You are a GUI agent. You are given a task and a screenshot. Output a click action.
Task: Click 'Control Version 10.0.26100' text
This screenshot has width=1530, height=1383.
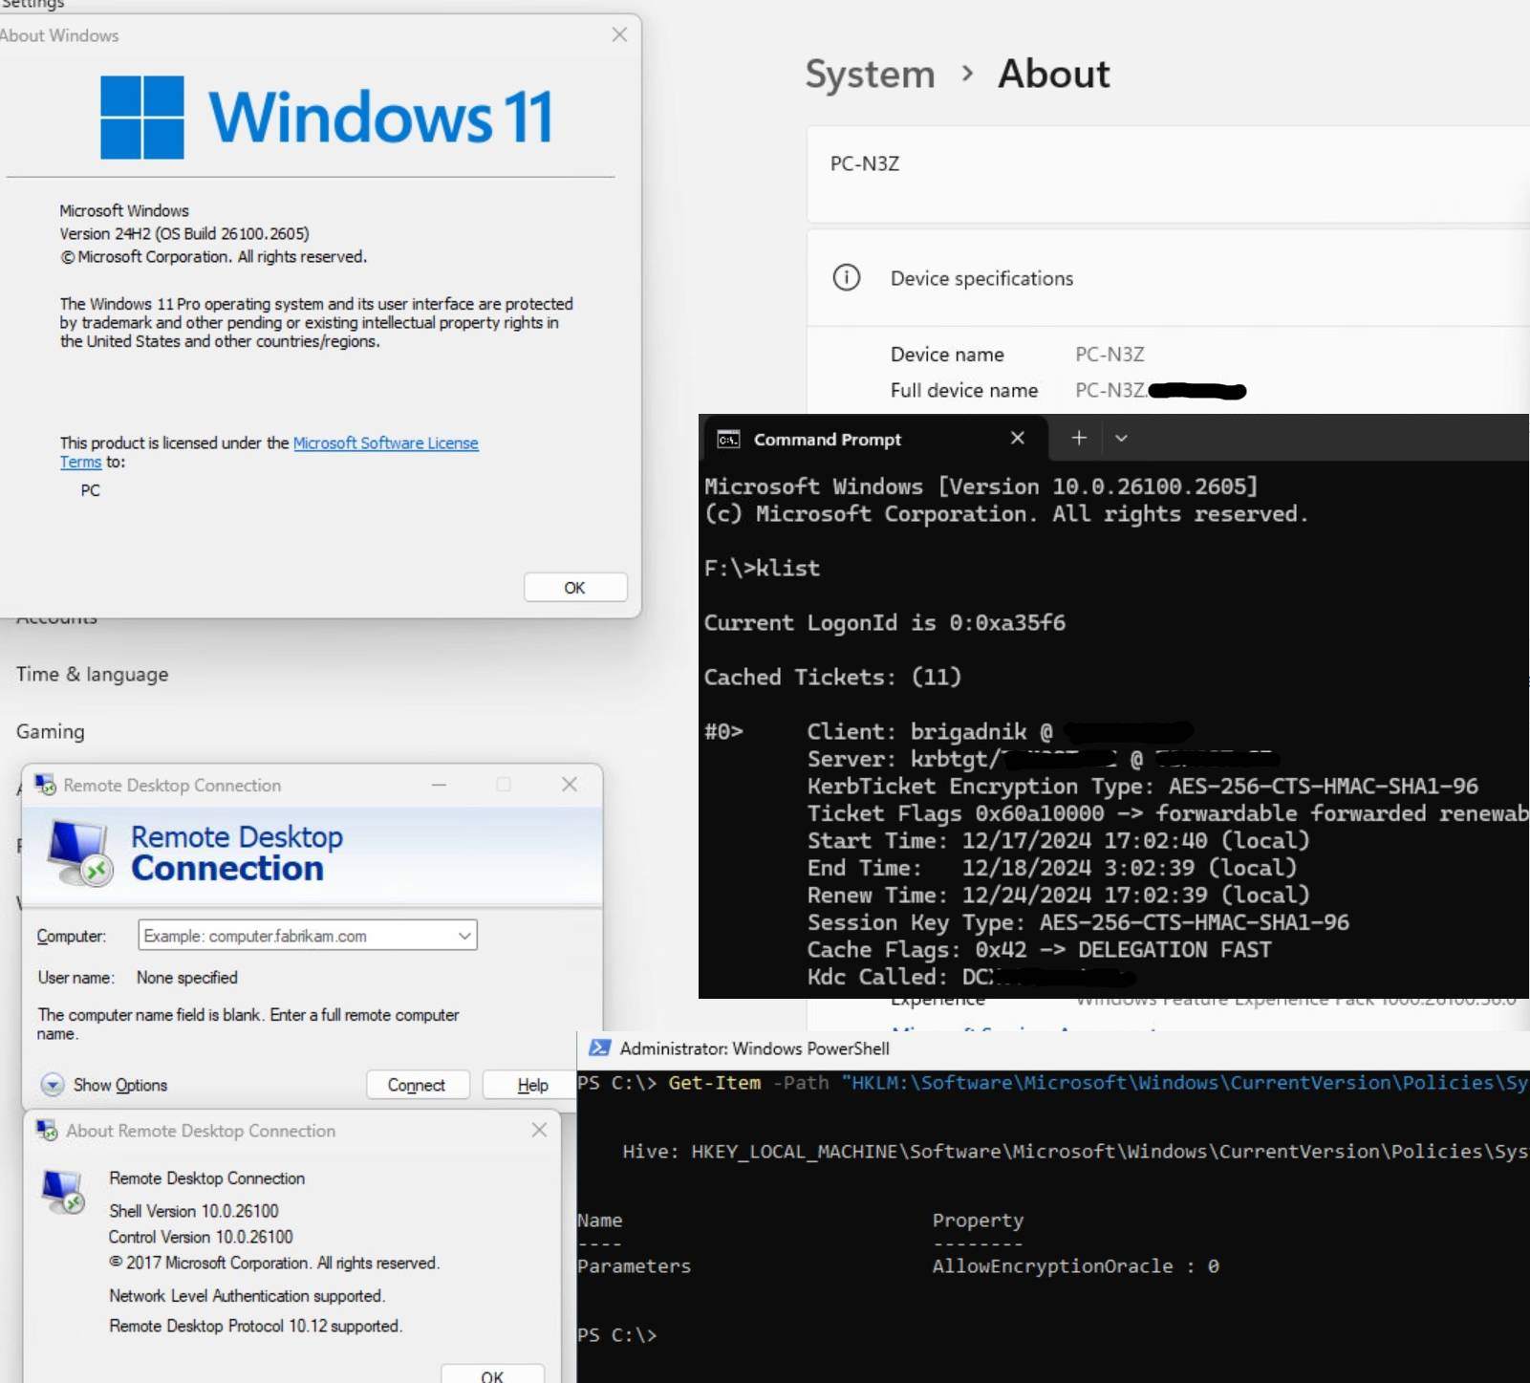pyautogui.click(x=201, y=1237)
